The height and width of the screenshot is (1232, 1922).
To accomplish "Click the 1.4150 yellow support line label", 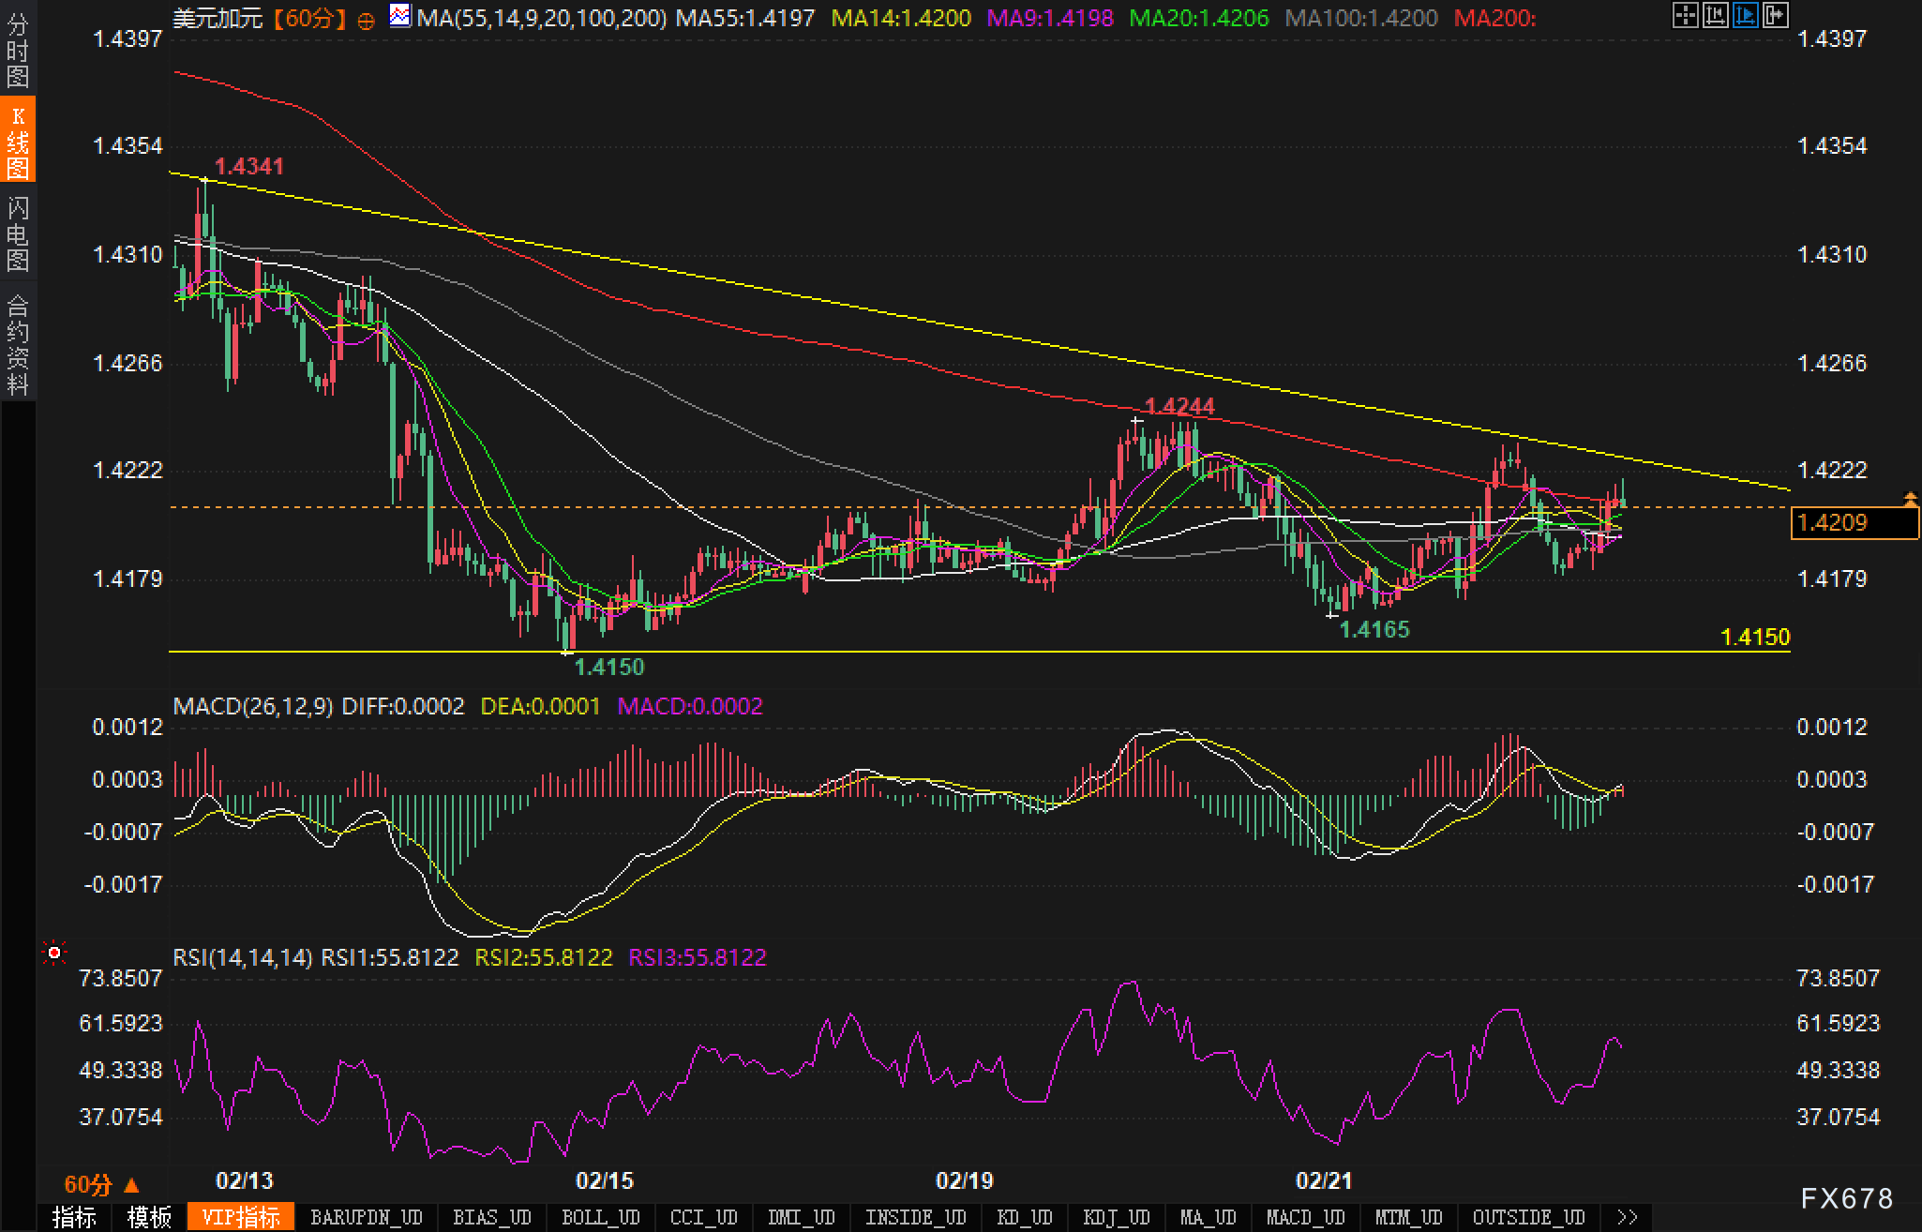I will point(1755,638).
